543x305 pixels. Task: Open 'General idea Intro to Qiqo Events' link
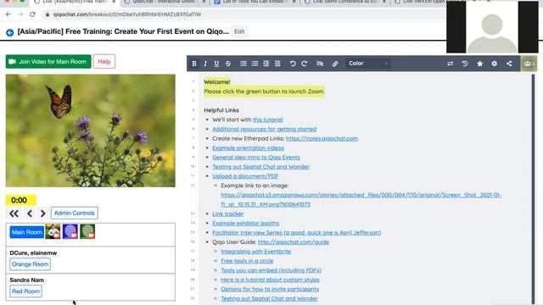[x=256, y=158]
